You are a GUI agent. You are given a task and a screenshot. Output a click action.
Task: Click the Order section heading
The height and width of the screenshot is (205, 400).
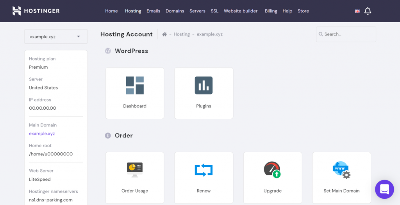124,135
